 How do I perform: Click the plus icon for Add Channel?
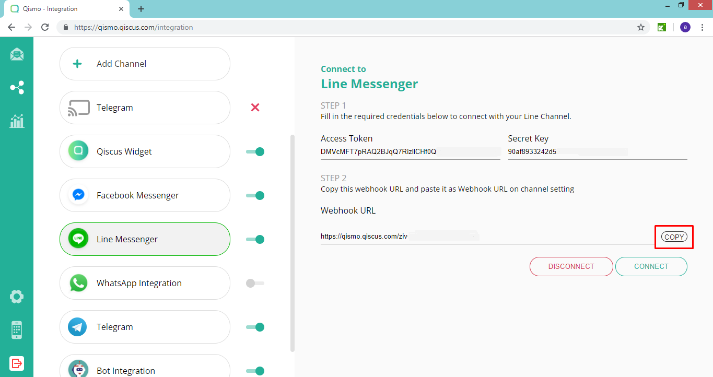[x=77, y=64]
